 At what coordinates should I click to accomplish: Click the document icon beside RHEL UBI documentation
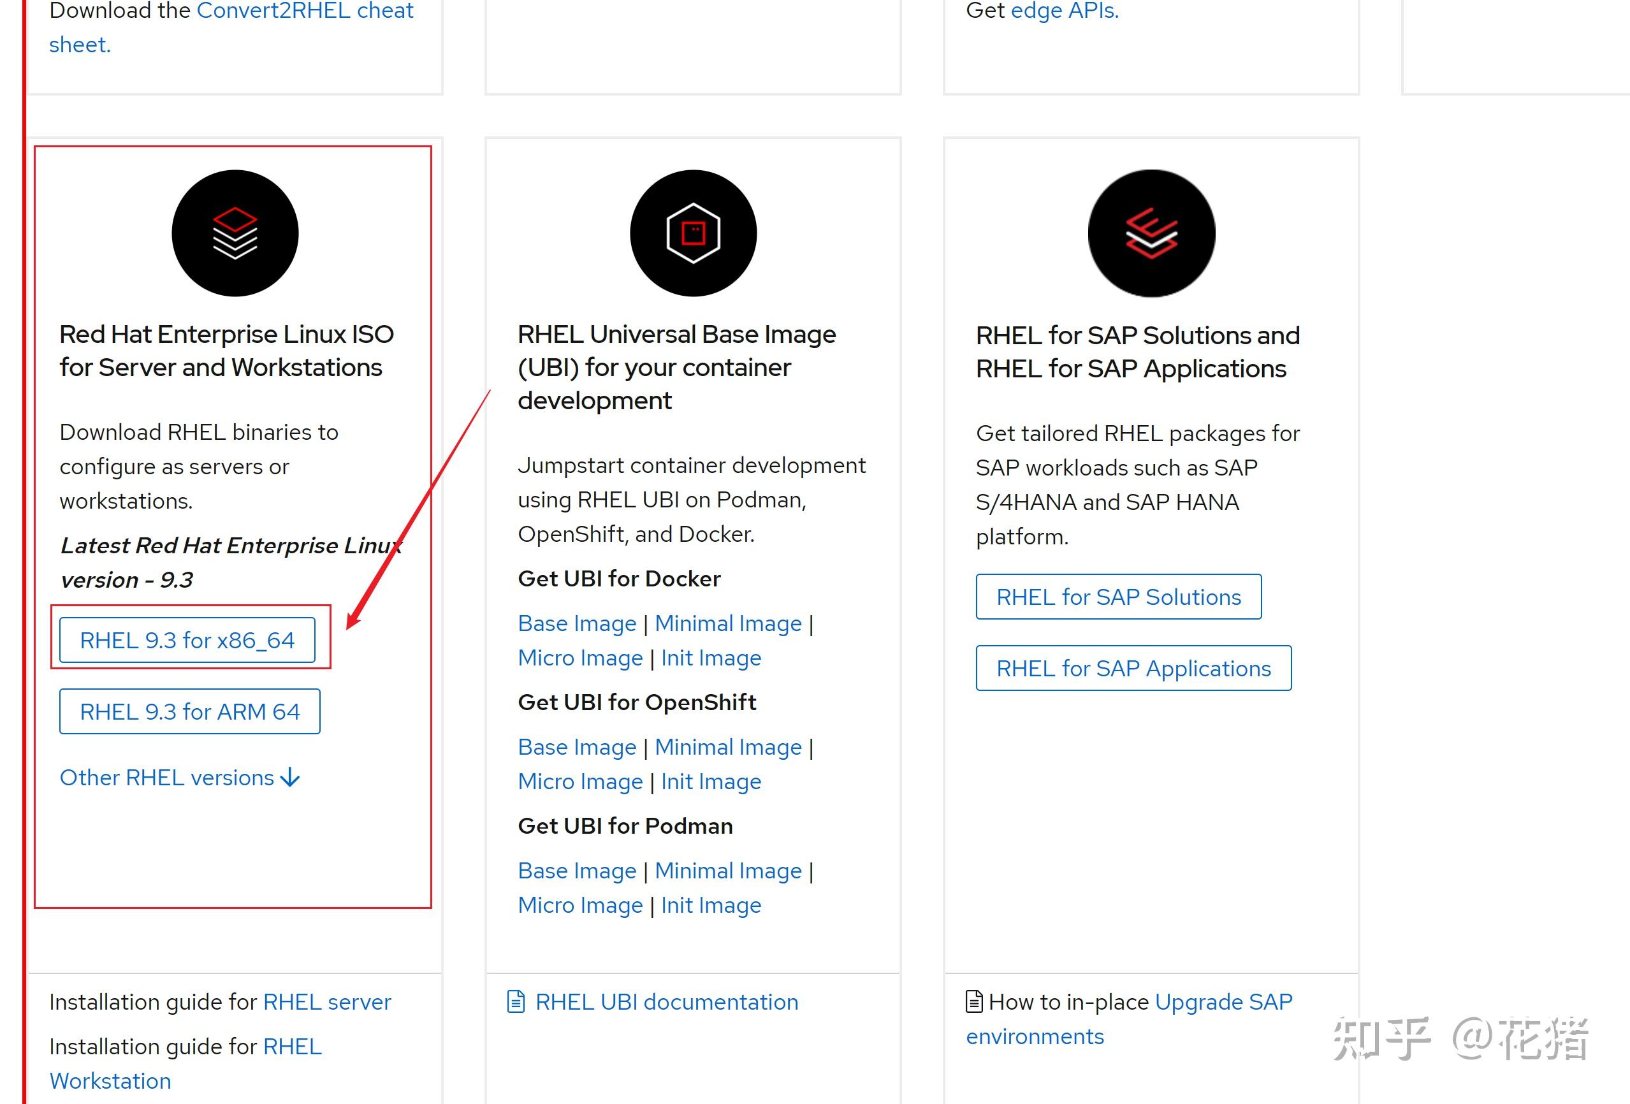click(x=516, y=1001)
